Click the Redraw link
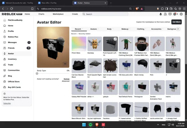The height and width of the screenshot is (128, 187). pyautogui.click(x=67, y=79)
